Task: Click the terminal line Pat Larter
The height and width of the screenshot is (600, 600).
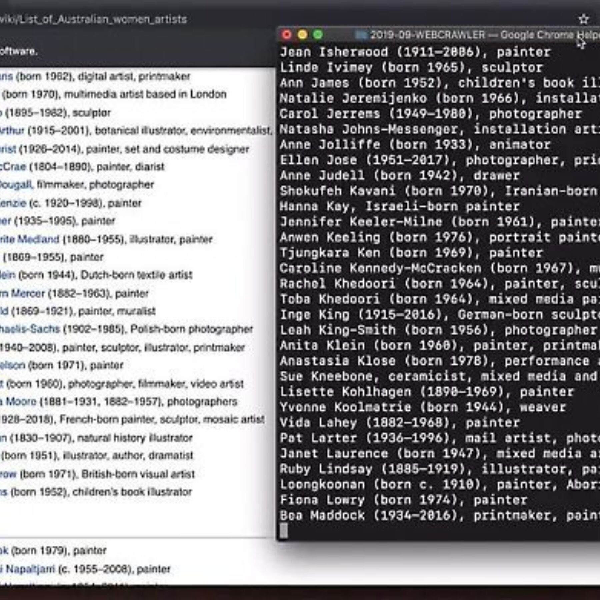Action: [x=440, y=438]
